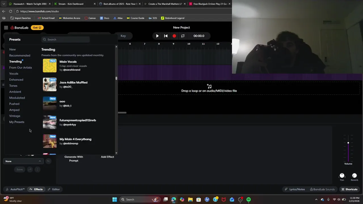Viewport: 363px width, 204px height.
Task: Open Lyrics/Notes panel
Action: 295,189
